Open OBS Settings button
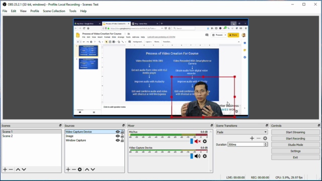The image size is (322, 181). pyautogui.click(x=295, y=151)
